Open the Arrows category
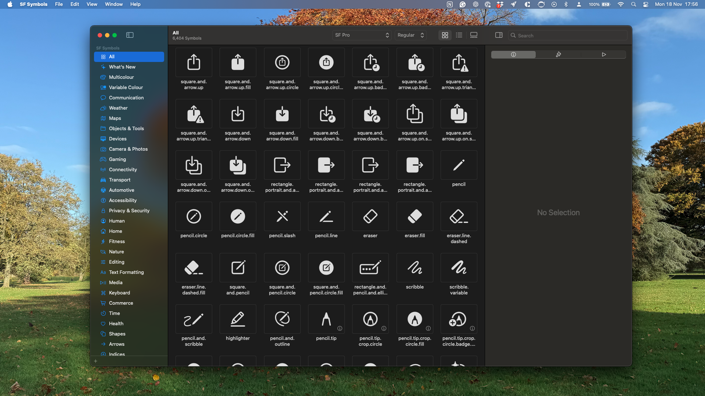 [129, 344]
